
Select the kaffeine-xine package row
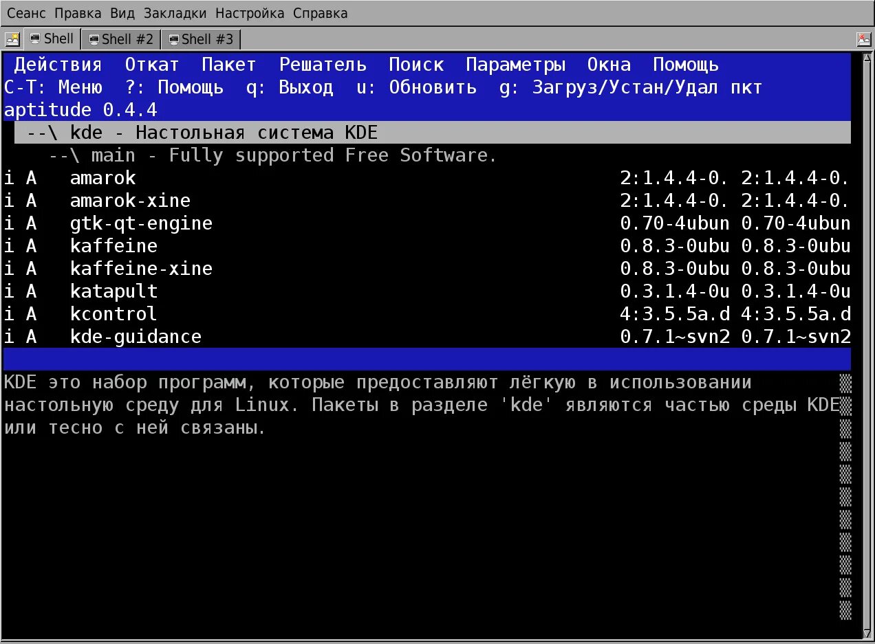coord(427,269)
